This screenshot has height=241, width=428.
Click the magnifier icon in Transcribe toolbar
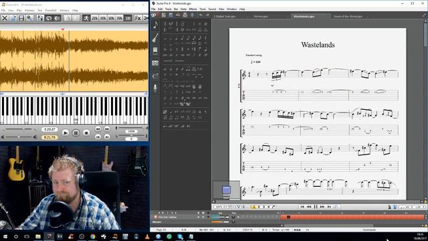[x=29, y=18]
